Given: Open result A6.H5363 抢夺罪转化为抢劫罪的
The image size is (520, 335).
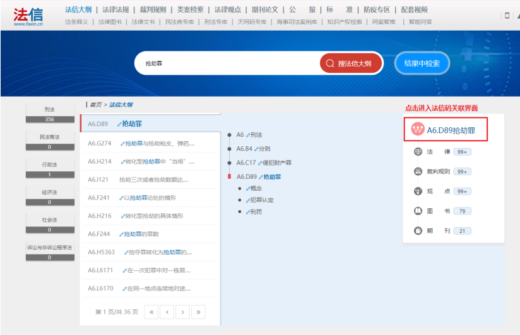Looking at the screenshot, I should pyautogui.click(x=150, y=252).
